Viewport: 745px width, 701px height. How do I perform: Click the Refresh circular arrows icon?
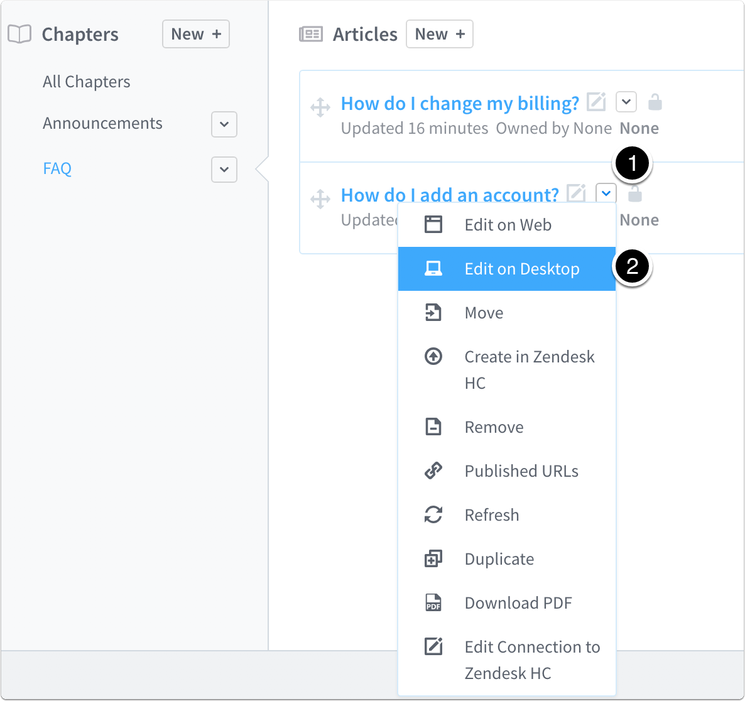pyautogui.click(x=433, y=514)
